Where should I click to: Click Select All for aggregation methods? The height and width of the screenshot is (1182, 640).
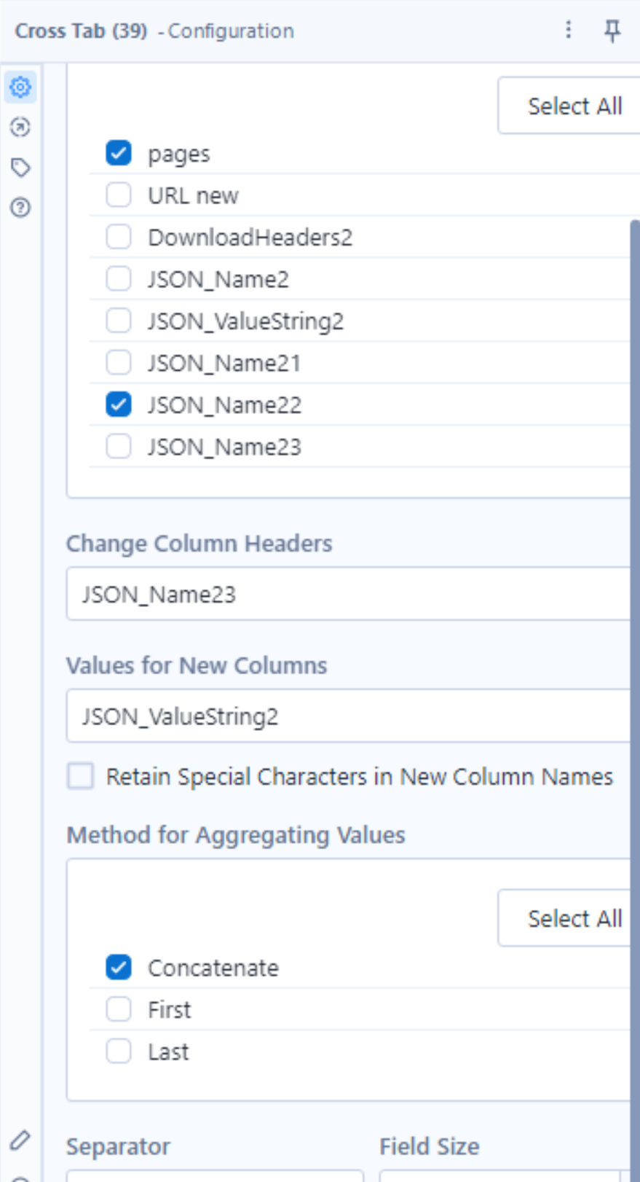pyautogui.click(x=569, y=918)
